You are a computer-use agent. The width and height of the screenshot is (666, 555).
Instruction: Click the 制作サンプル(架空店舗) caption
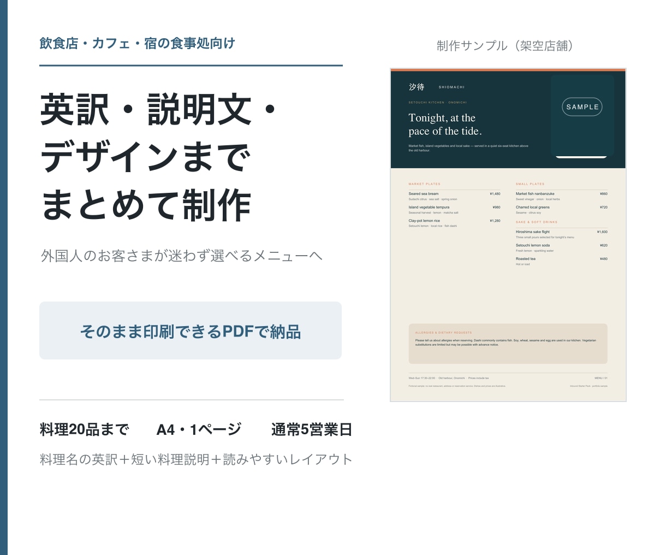coord(505,46)
